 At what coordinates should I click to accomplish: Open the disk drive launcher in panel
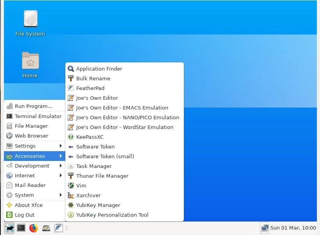point(46,228)
